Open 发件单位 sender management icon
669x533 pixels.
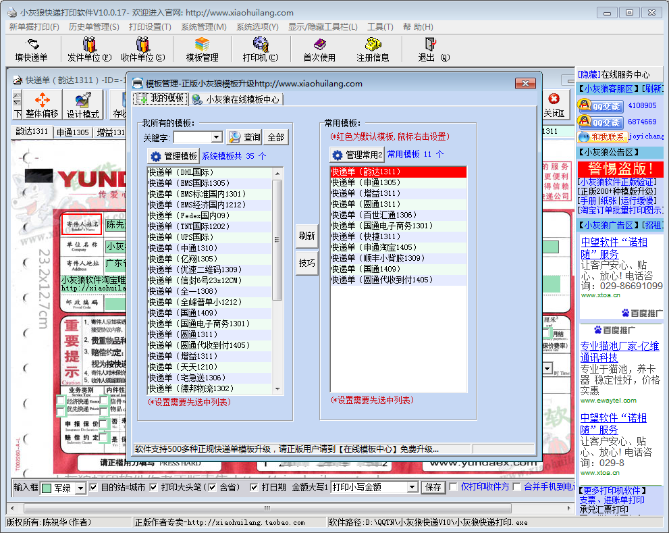(89, 49)
